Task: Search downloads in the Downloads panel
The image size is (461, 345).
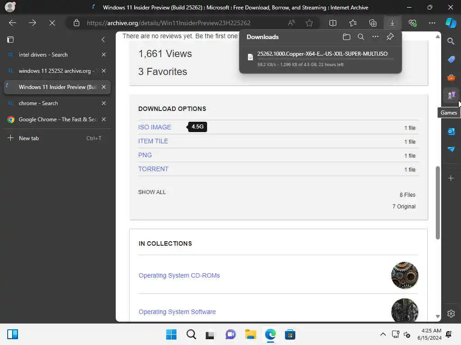Action: tap(361, 37)
